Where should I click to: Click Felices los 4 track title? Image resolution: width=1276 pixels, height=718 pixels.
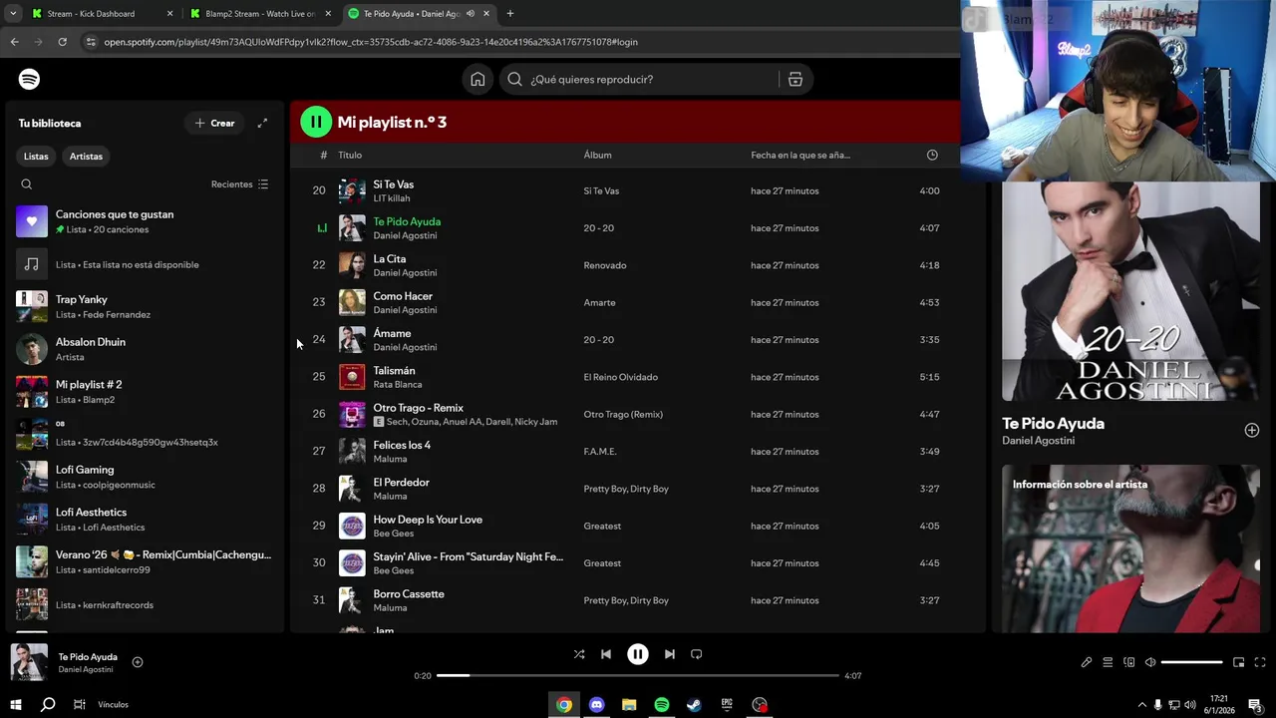(402, 445)
